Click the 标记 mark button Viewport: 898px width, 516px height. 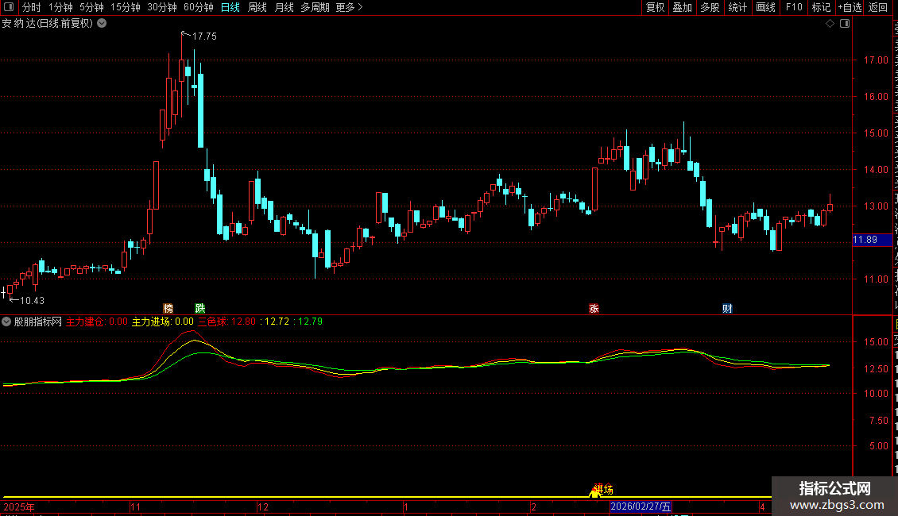[x=821, y=7]
